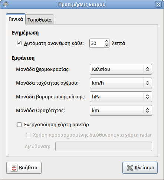164x180 pixels.
Task: Click the lifebuoy icon on Βοήθεια button
Action: pyautogui.click(x=14, y=168)
